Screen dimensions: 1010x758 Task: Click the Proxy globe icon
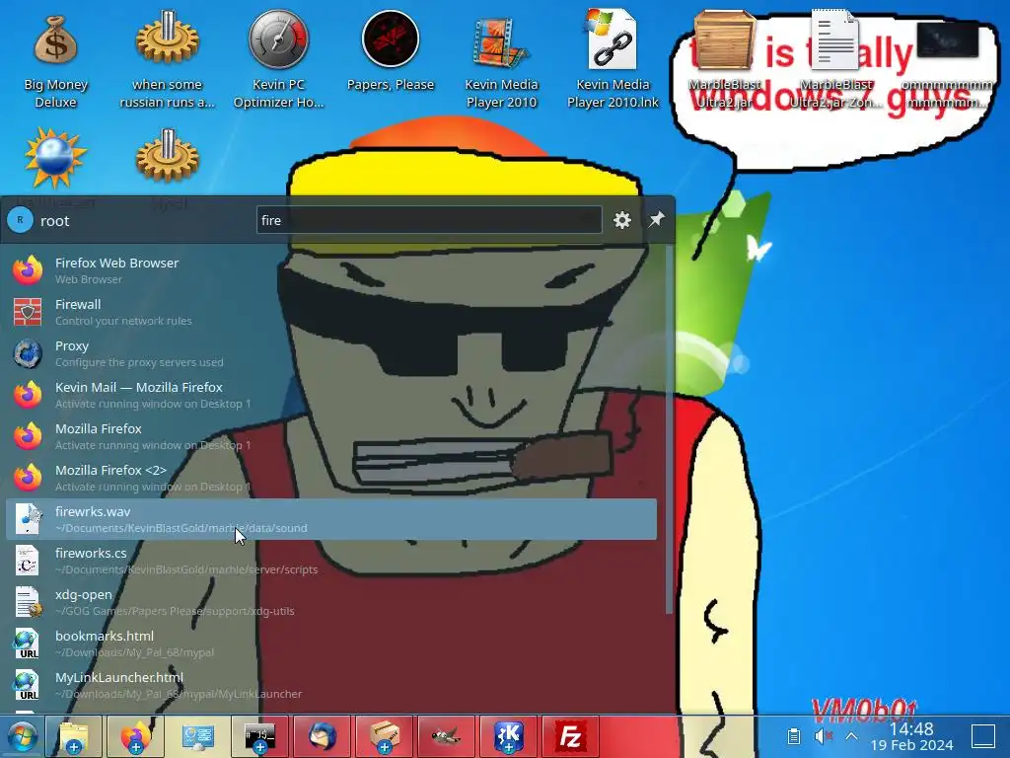tap(28, 353)
